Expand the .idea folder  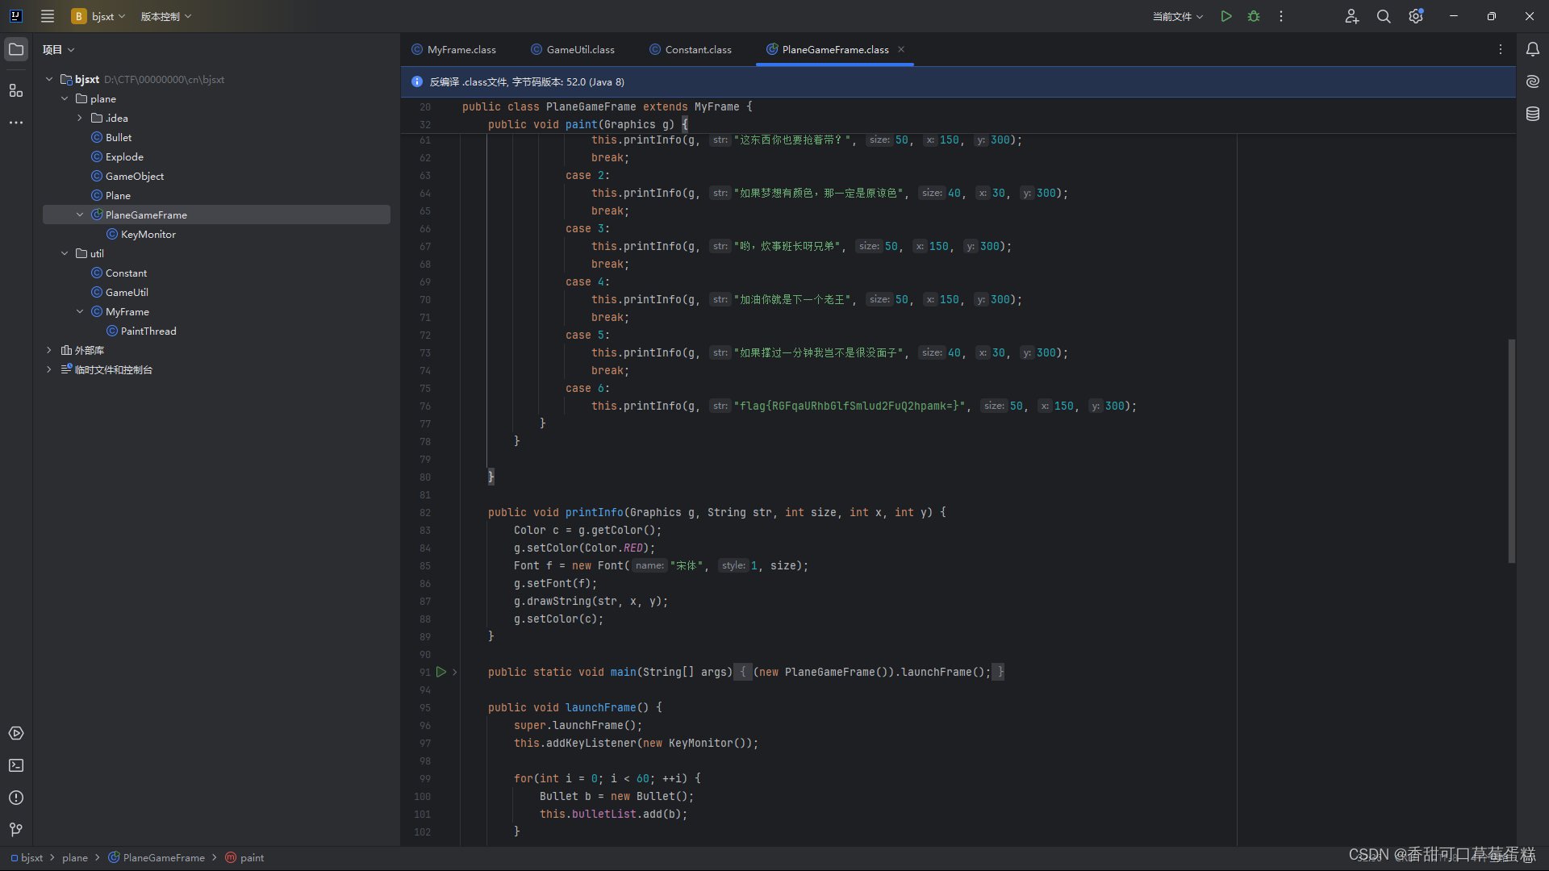80,119
